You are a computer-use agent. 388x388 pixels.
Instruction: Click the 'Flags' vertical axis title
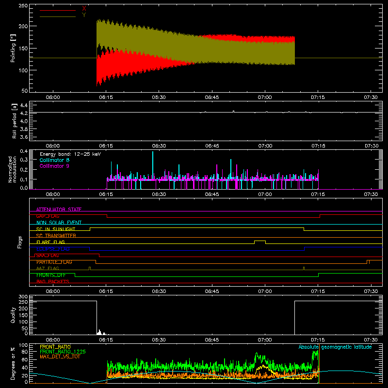pos(19,242)
